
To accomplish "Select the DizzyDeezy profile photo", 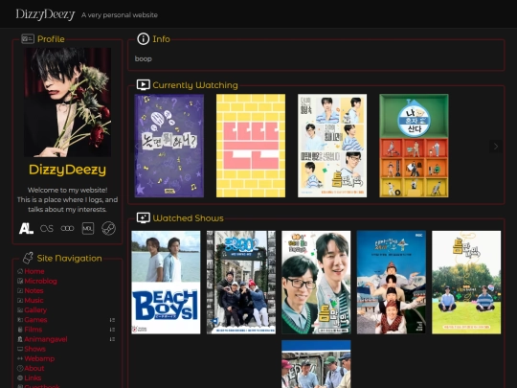I will tap(68, 103).
